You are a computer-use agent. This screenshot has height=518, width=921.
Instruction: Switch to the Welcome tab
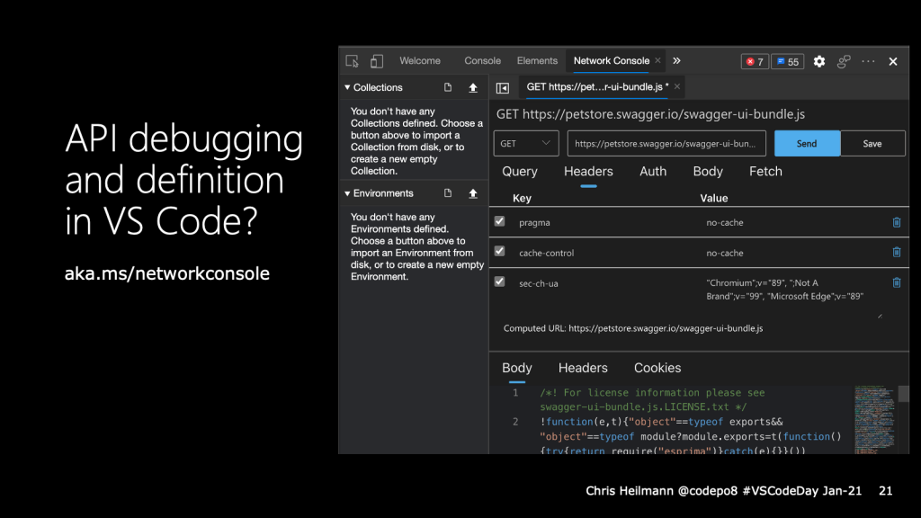(420, 60)
